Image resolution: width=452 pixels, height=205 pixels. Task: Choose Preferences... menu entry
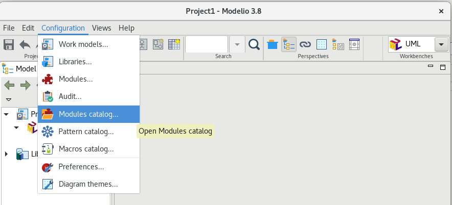(89, 167)
